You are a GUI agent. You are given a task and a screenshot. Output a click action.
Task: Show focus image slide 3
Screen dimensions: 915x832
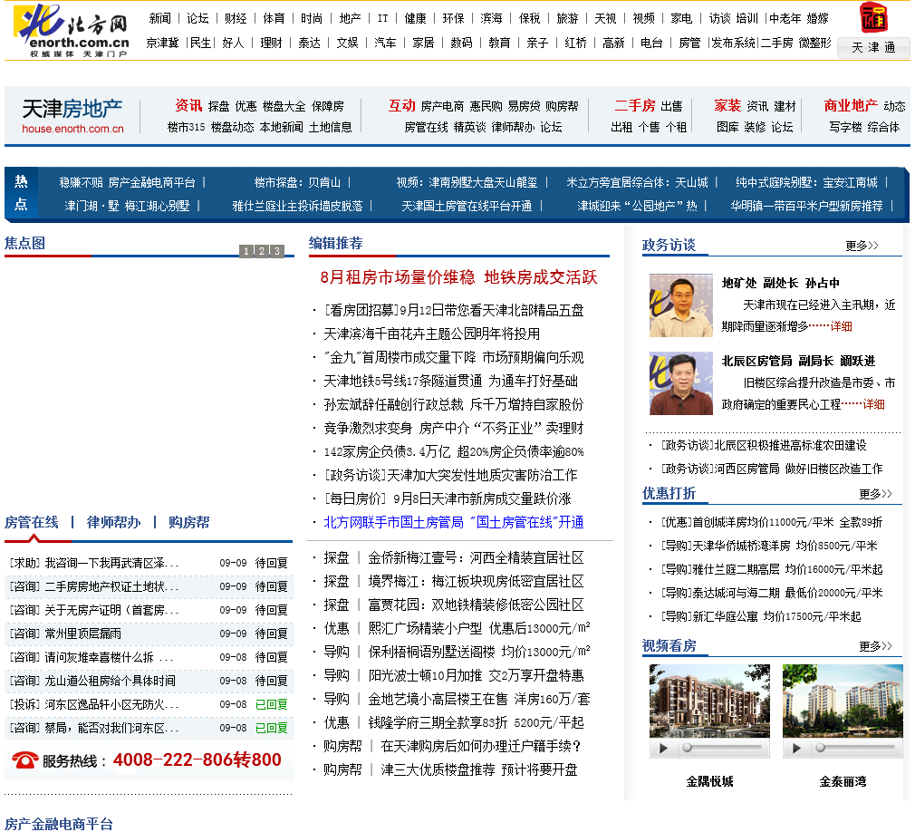(276, 251)
